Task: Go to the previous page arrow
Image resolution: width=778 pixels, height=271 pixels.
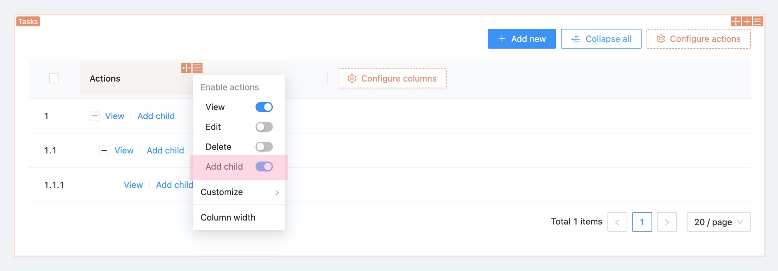Action: [617, 222]
